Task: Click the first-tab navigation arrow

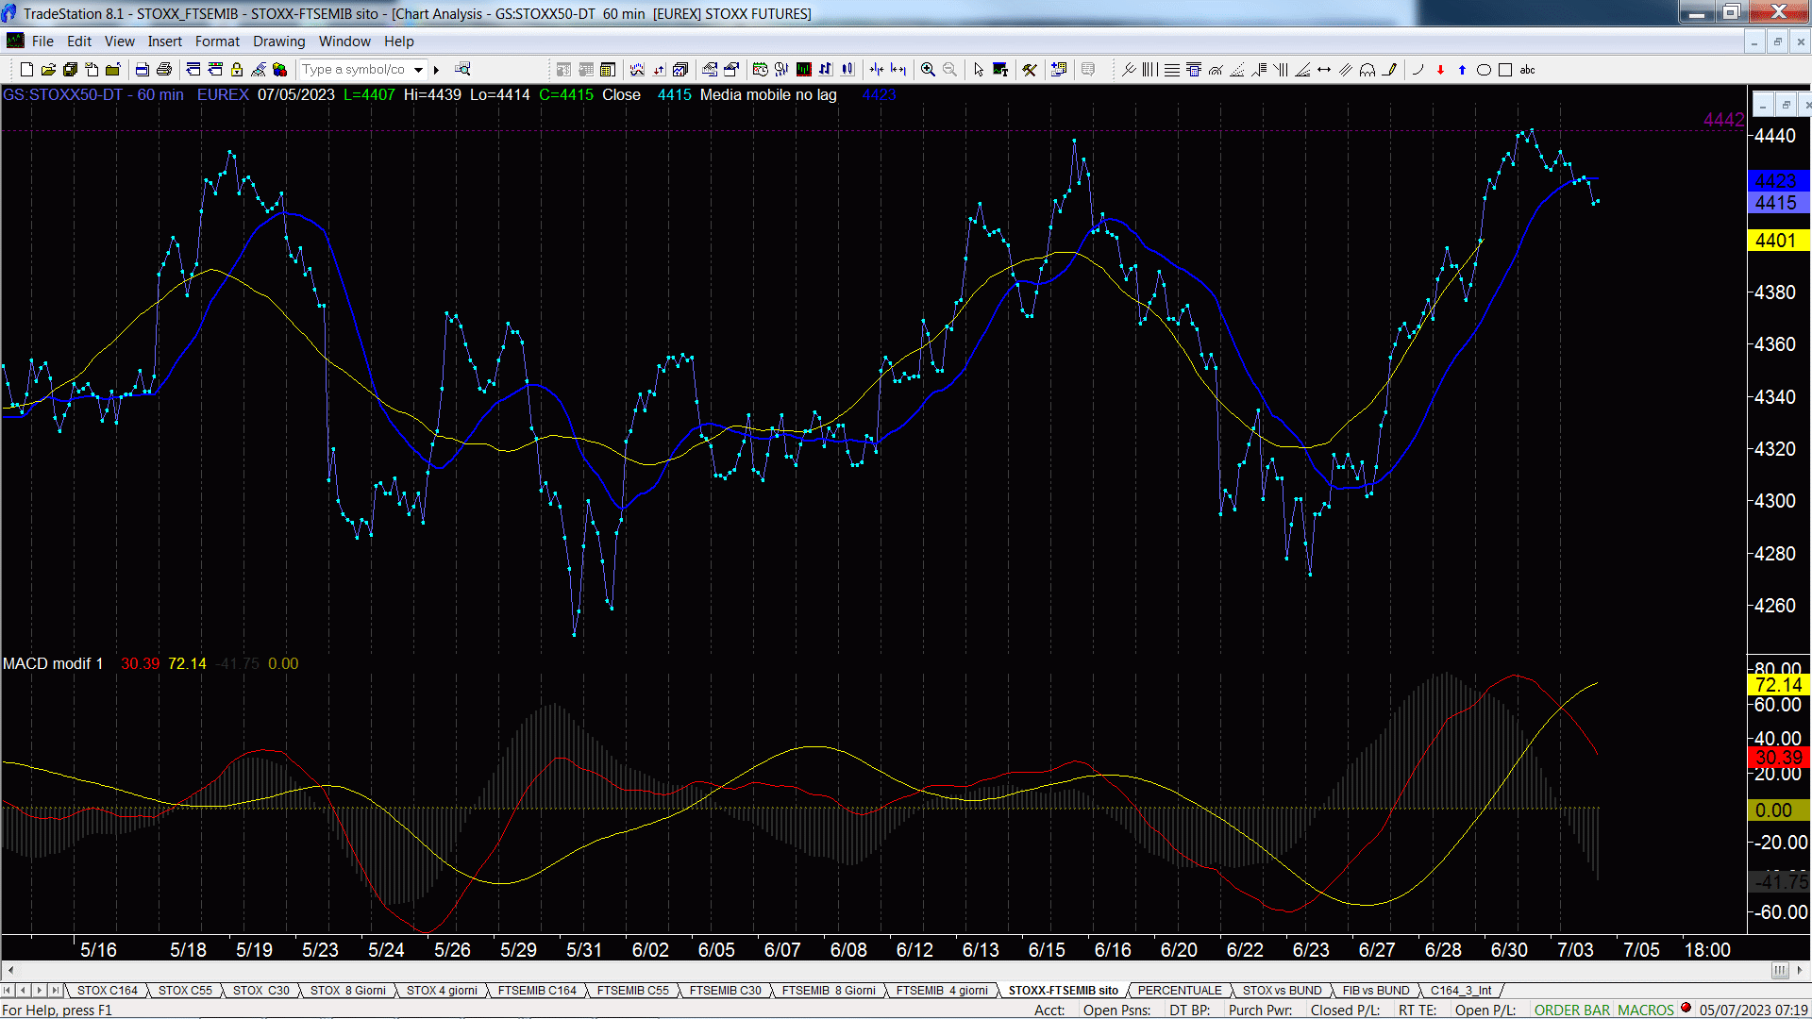Action: tap(8, 990)
